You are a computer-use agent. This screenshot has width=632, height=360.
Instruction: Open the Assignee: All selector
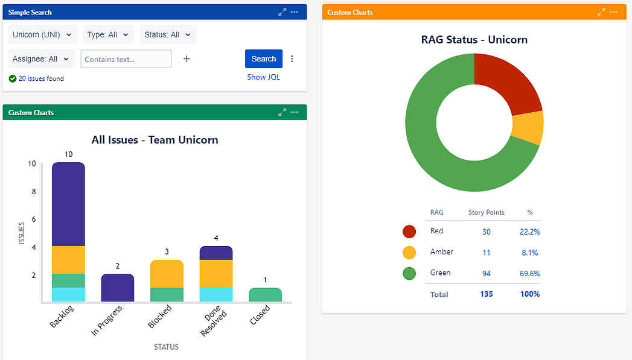coord(41,58)
